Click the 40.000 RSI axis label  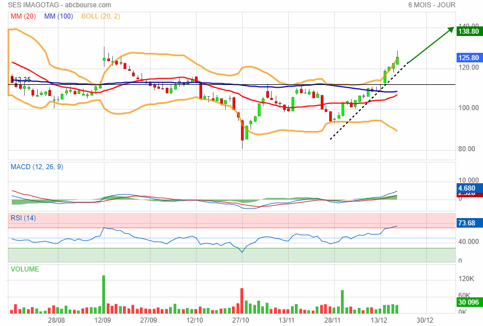click(x=468, y=242)
